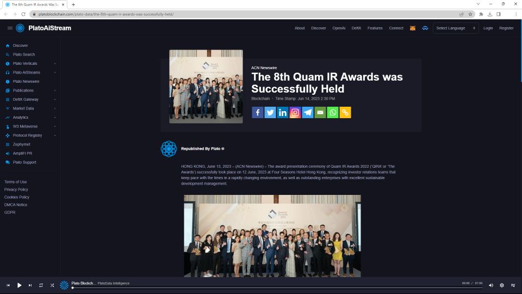Screen dimensions: 522x294
Task: Click the Register link
Action: click(x=506, y=28)
